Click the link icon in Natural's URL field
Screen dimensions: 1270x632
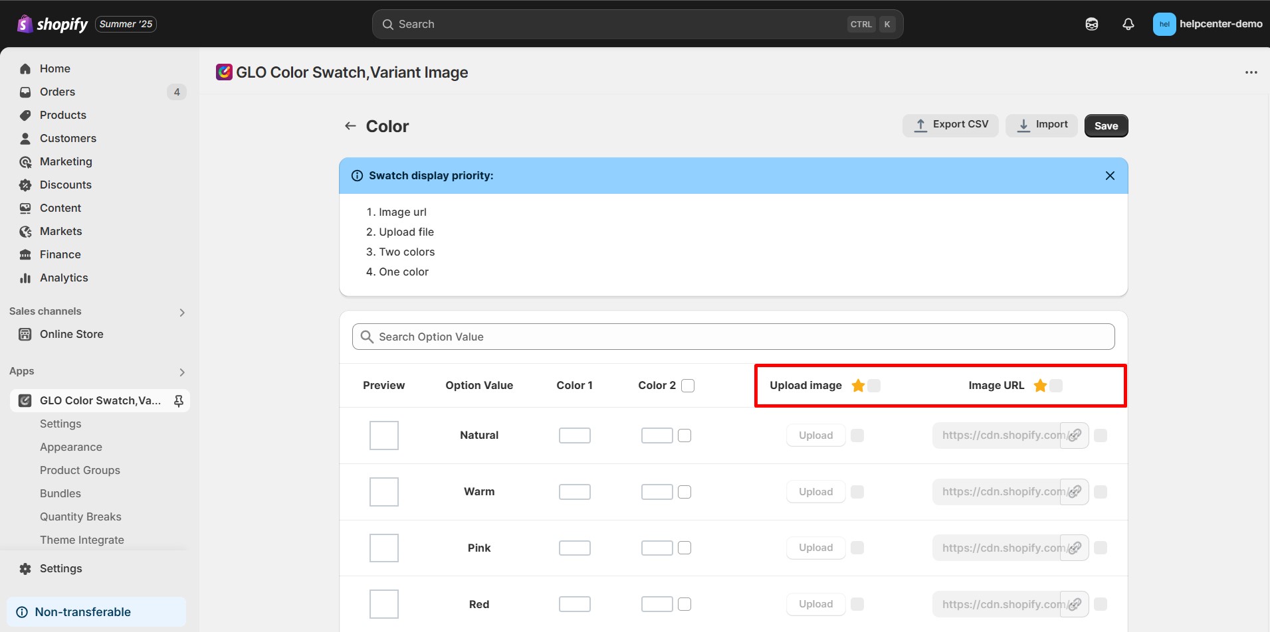coord(1074,435)
